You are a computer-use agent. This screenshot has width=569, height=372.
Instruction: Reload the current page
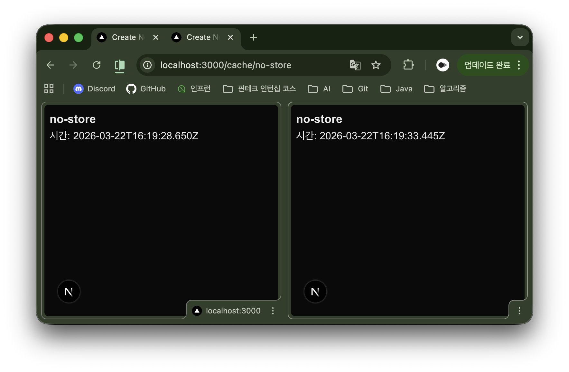(x=97, y=65)
